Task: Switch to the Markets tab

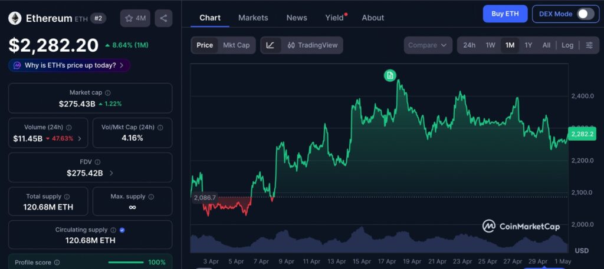Action: (253, 18)
